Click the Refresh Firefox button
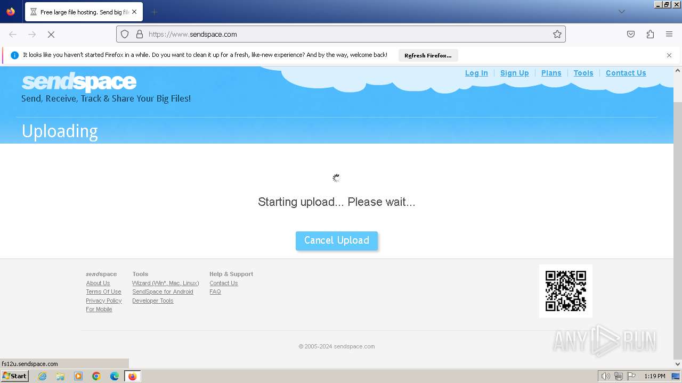 pyautogui.click(x=428, y=55)
